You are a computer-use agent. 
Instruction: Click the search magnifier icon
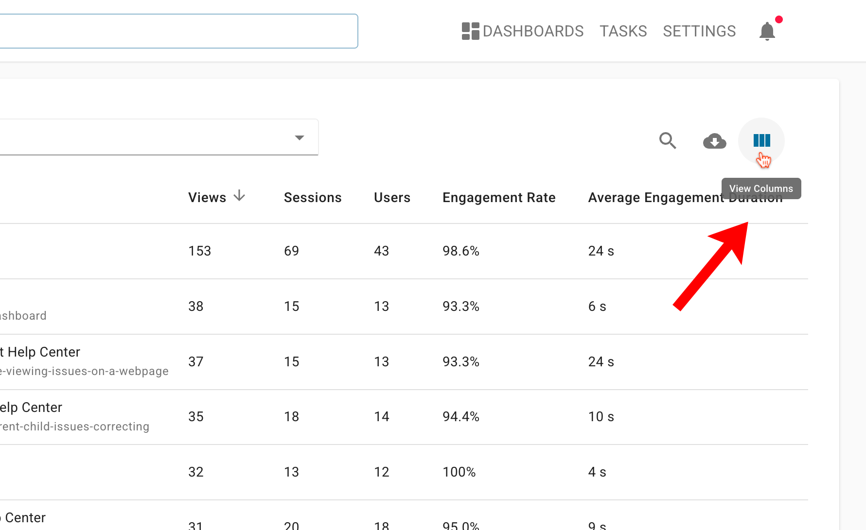click(668, 141)
